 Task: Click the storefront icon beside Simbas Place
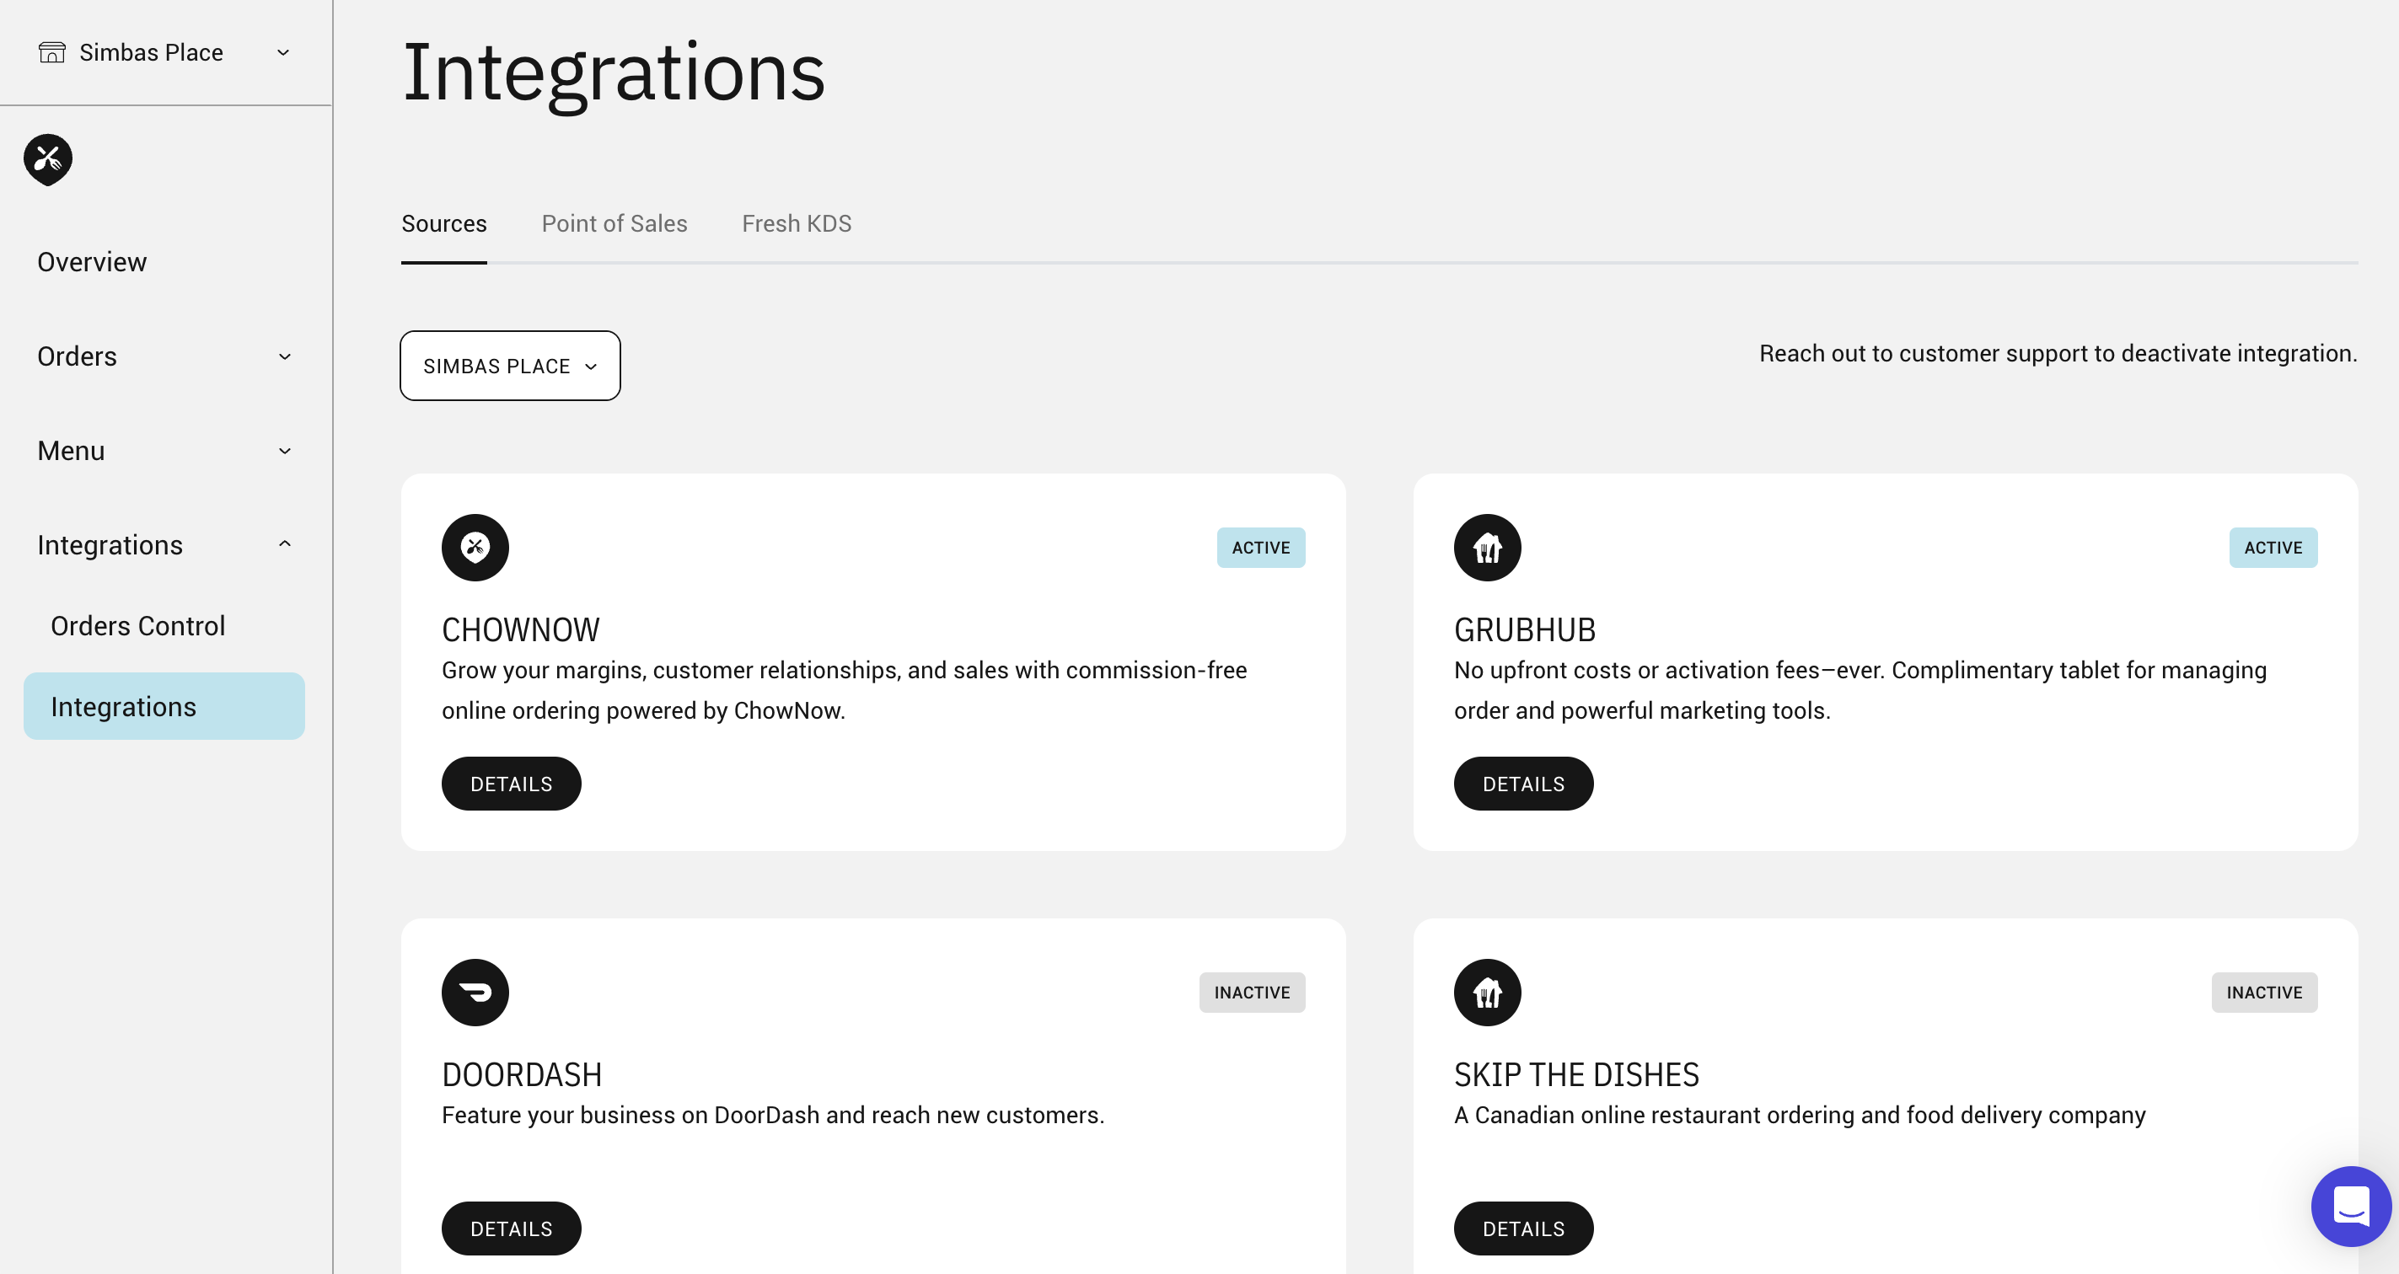point(52,53)
